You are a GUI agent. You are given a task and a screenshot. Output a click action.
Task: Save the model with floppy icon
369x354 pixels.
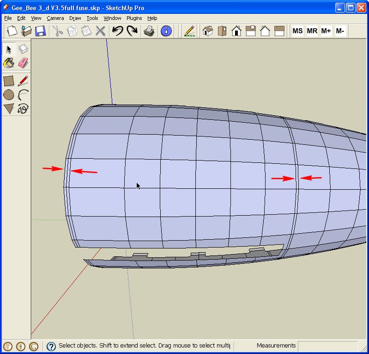coord(40,31)
